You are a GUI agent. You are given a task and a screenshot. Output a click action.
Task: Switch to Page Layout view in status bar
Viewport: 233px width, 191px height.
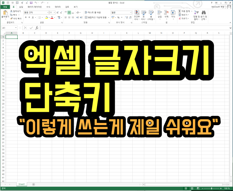[x=192, y=188]
